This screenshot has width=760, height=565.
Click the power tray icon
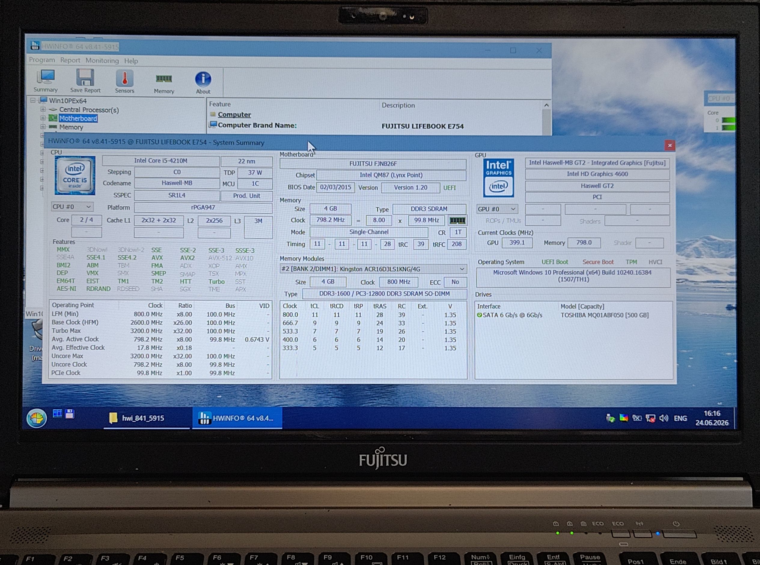pyautogui.click(x=637, y=418)
